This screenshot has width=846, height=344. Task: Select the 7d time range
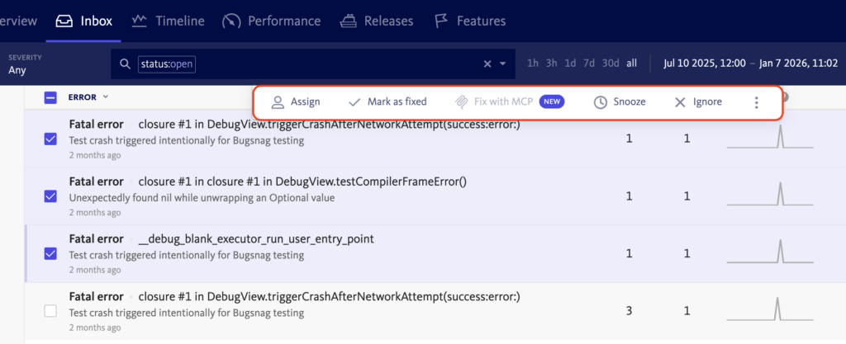[588, 64]
